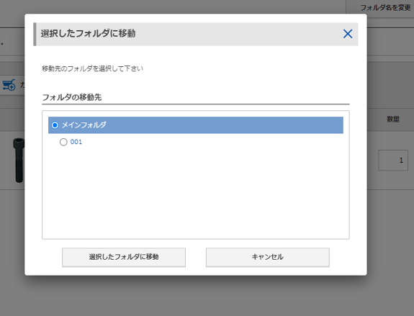Select the 001 folder radio button
This screenshot has height=316, width=414.
pos(63,142)
